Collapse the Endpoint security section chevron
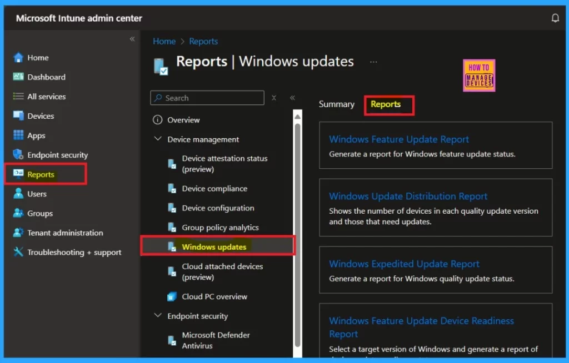Screen dimensions: 569x363 click(x=158, y=315)
